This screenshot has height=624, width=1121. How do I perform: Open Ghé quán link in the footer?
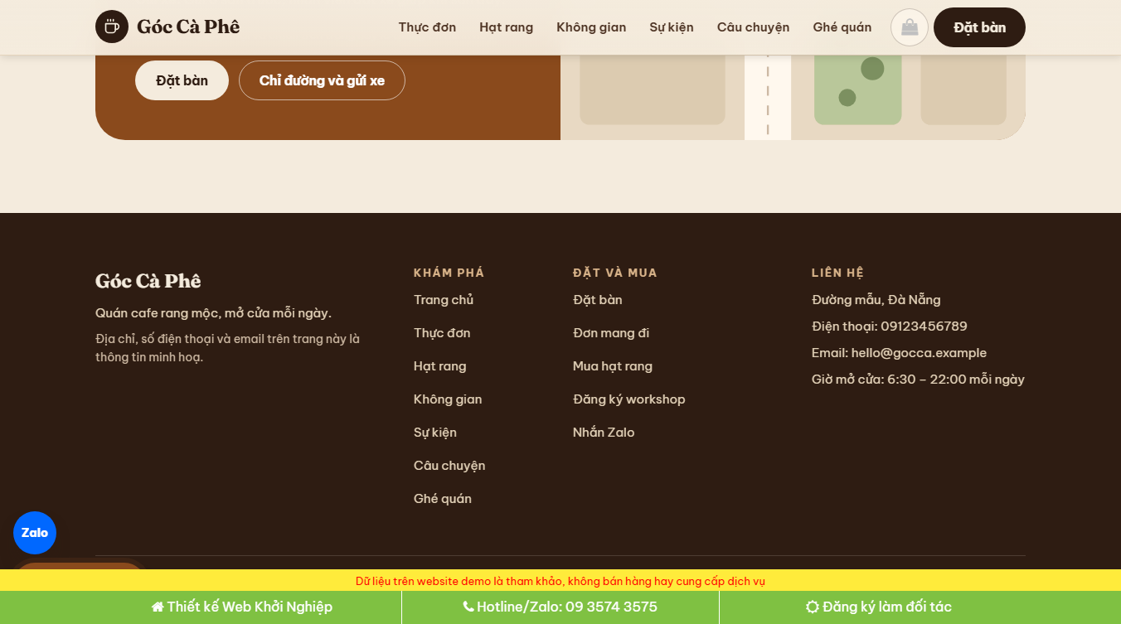click(443, 499)
